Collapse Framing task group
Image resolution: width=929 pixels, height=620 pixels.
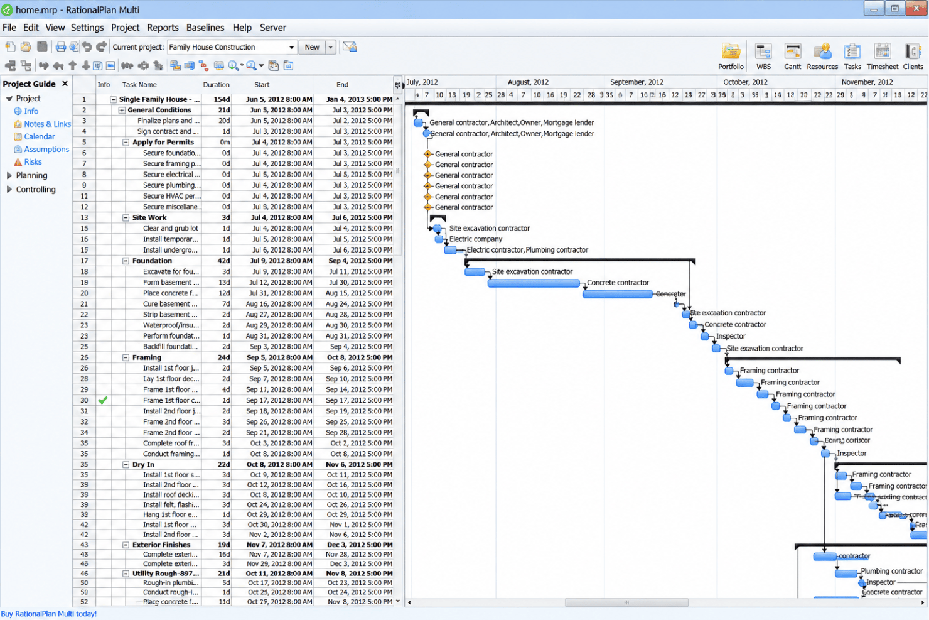[126, 357]
